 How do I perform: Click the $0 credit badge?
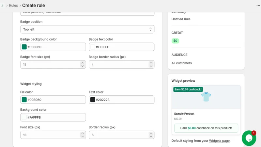coord(175,41)
